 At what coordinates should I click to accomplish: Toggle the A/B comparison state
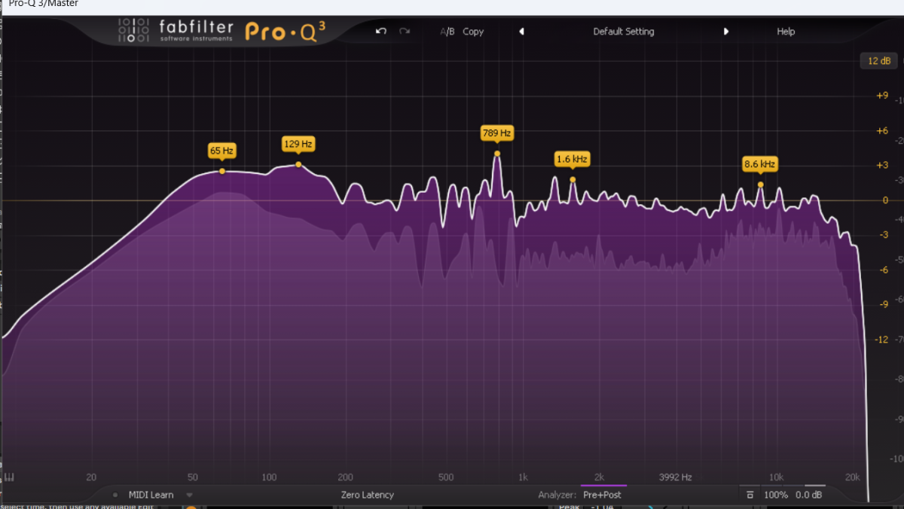447,32
